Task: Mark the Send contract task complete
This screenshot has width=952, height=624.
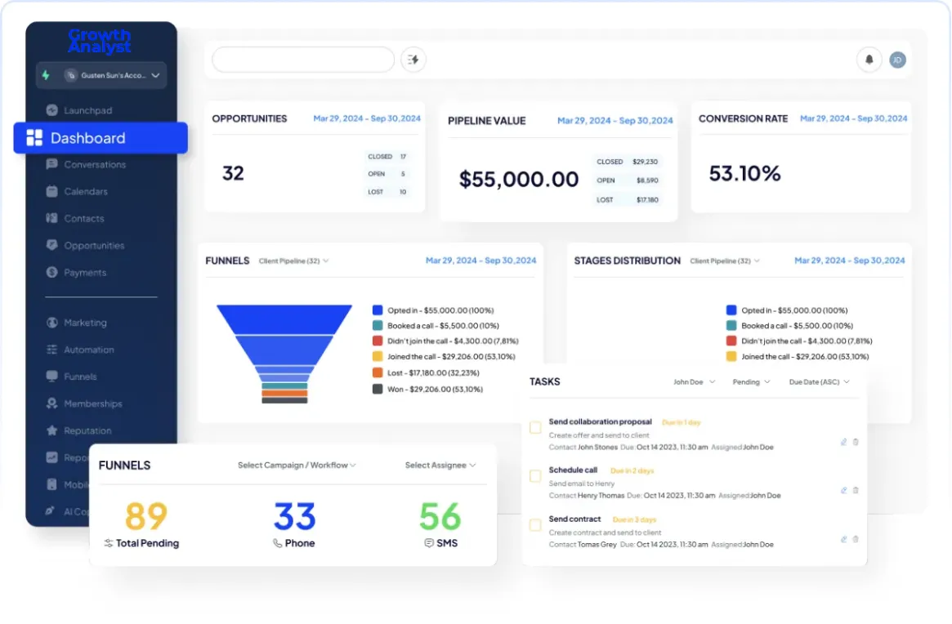Action: [535, 524]
